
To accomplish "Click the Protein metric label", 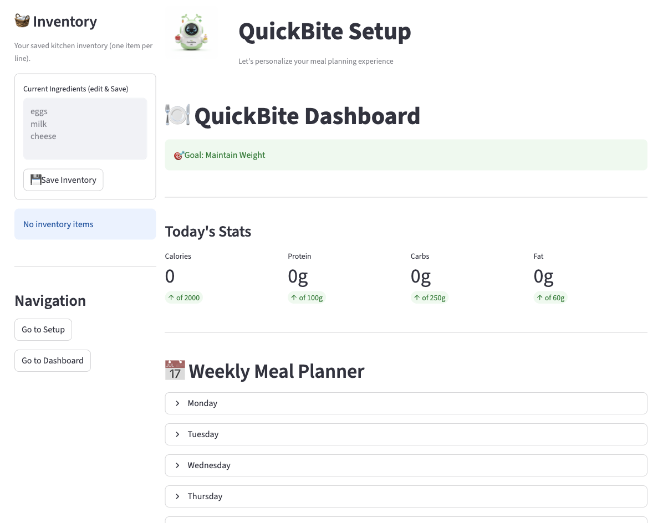I will [x=299, y=257].
